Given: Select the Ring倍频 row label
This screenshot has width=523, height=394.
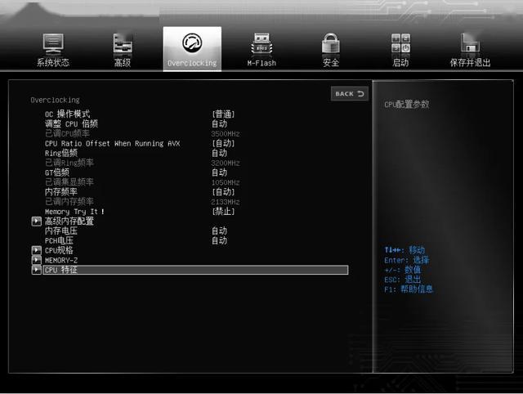Looking at the screenshot, I should coord(61,153).
